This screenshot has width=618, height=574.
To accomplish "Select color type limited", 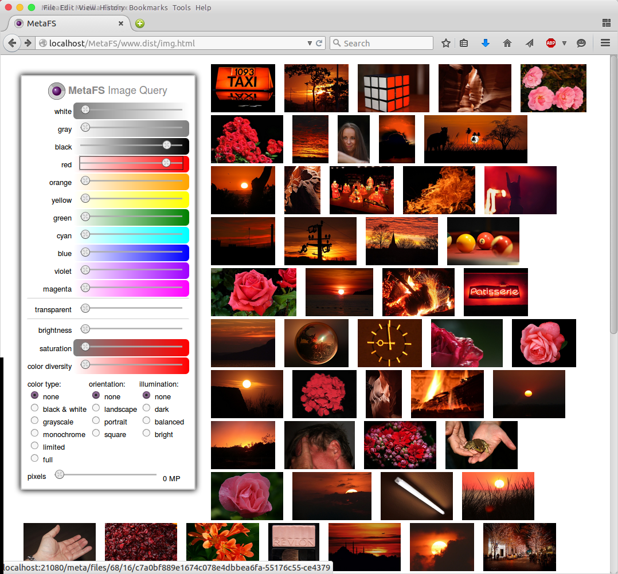I will (x=34, y=446).
